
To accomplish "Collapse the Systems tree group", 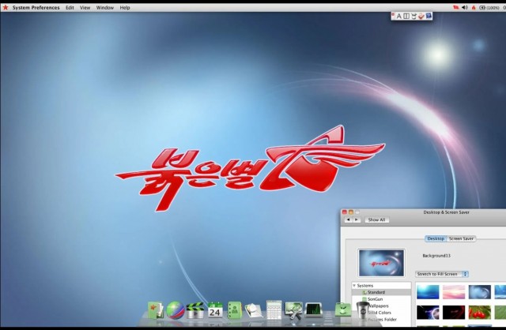I will pos(355,285).
